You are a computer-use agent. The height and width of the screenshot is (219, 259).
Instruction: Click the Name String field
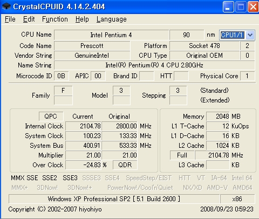click(154, 65)
